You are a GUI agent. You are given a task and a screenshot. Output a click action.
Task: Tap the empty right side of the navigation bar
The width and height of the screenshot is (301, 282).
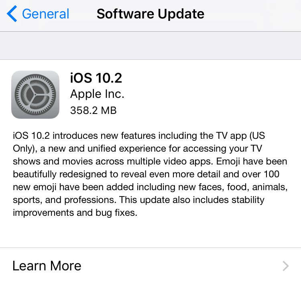(x=253, y=15)
